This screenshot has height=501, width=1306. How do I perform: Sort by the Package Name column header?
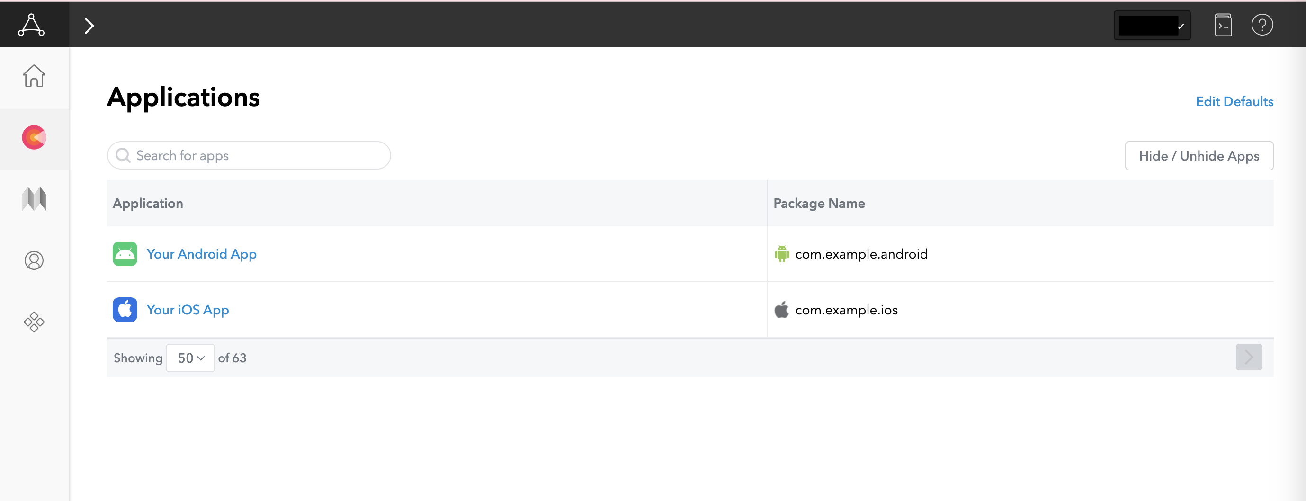pos(819,203)
